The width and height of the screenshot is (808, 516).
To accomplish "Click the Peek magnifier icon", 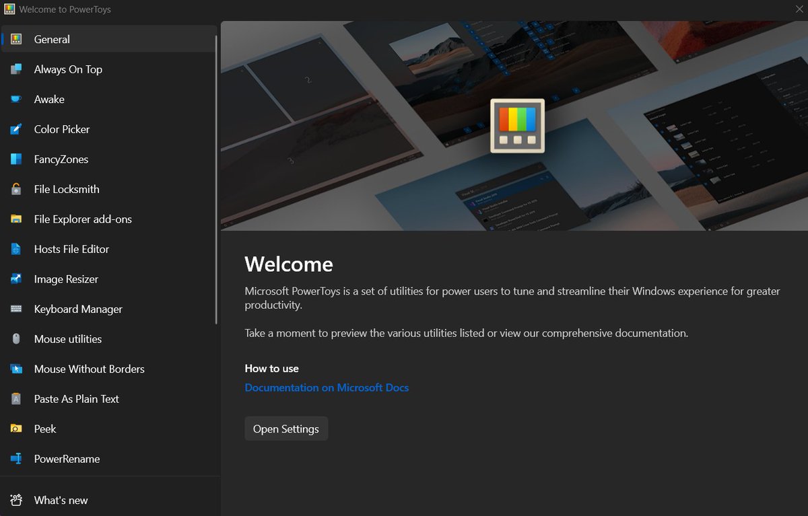I will 16,429.
